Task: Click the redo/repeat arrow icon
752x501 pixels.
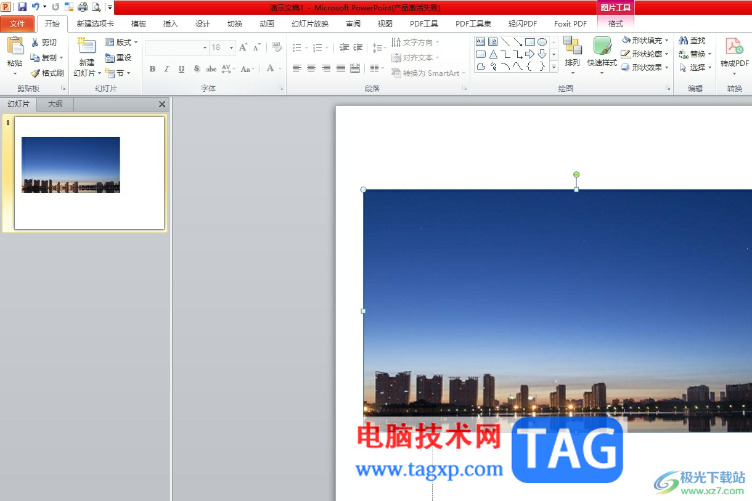Action: tap(55, 7)
